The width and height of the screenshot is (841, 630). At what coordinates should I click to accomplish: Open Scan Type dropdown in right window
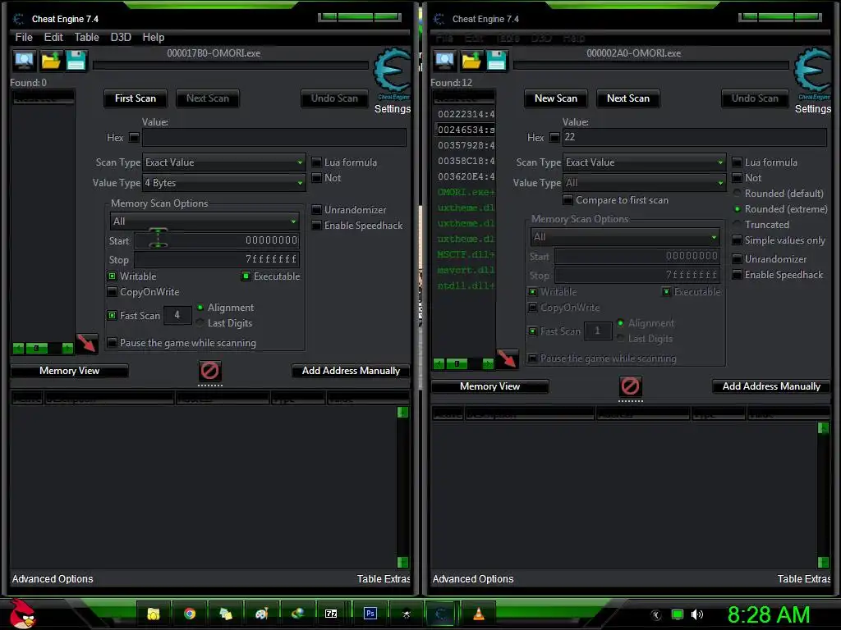pos(644,162)
